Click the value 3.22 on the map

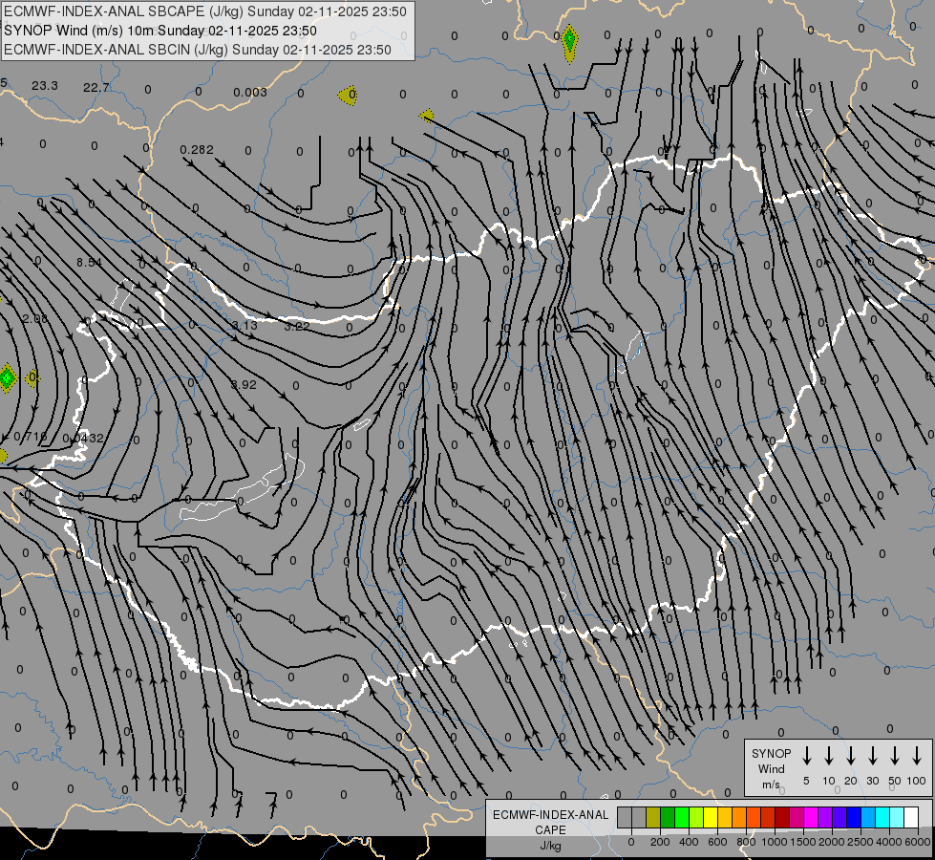(297, 327)
